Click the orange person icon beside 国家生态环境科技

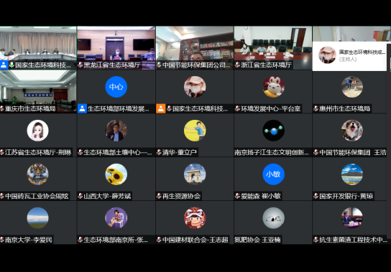coord(160,108)
